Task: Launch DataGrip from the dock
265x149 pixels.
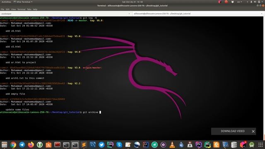Action: click(111, 145)
